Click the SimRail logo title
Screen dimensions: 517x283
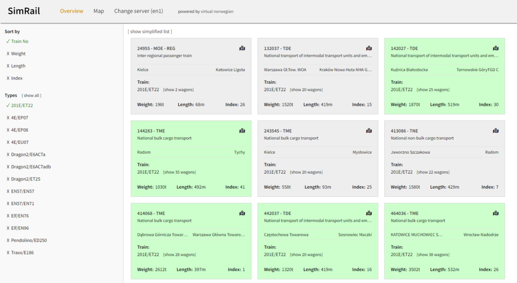point(24,11)
